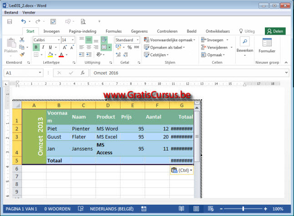Undo the last action
294x216 pixels.
[x=23, y=21]
